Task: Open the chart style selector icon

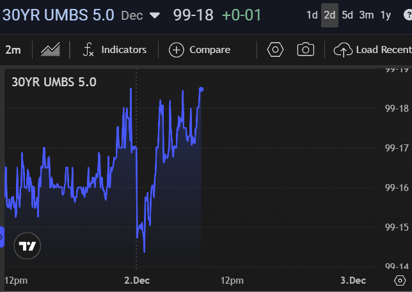Action: point(51,50)
